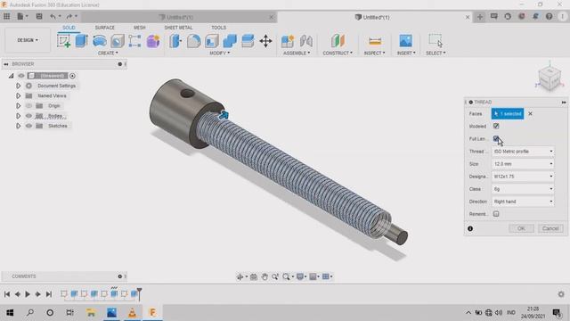
Task: Open the CONSTRUCT menu label
Action: 338,53
